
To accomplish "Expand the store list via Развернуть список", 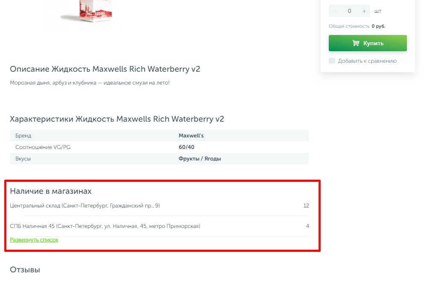I will point(34,240).
